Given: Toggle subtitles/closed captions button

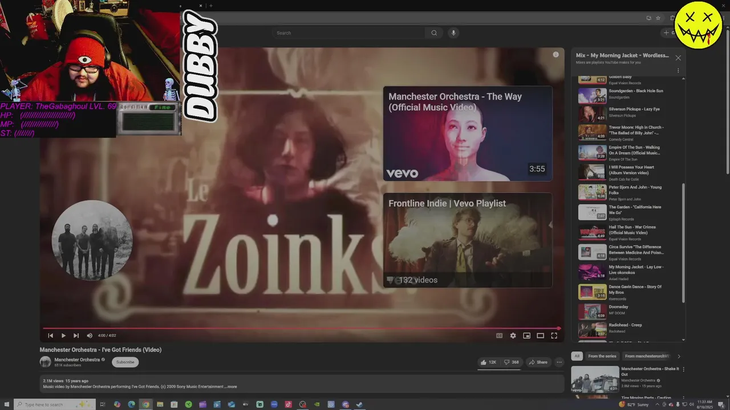Looking at the screenshot, I should (x=500, y=335).
